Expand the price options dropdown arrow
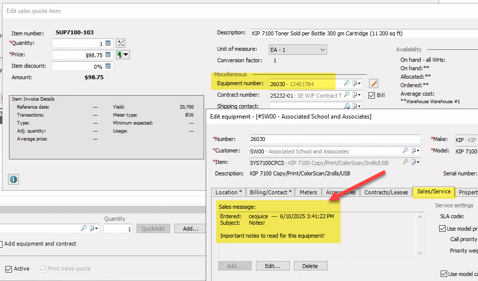 [126, 55]
